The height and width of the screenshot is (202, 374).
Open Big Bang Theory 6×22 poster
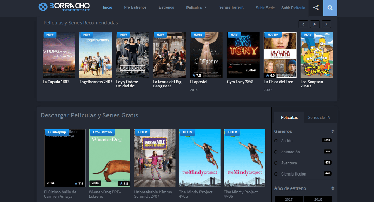(x=169, y=55)
